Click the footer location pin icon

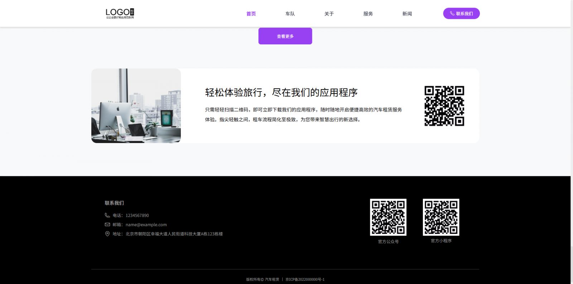[107, 234]
